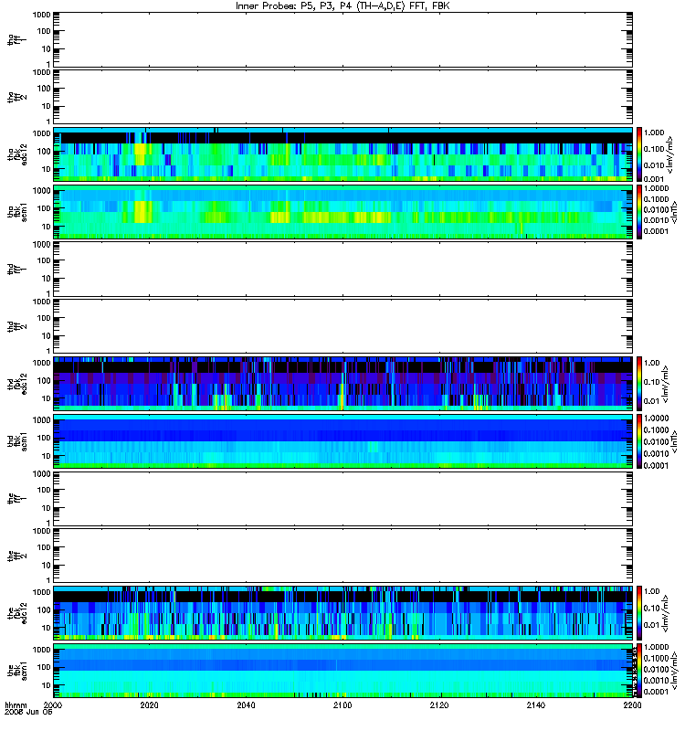Click the "<|mV/m|>" unit beside tha edc12 color bar
The height and width of the screenshot is (731, 685).
click(x=669, y=154)
